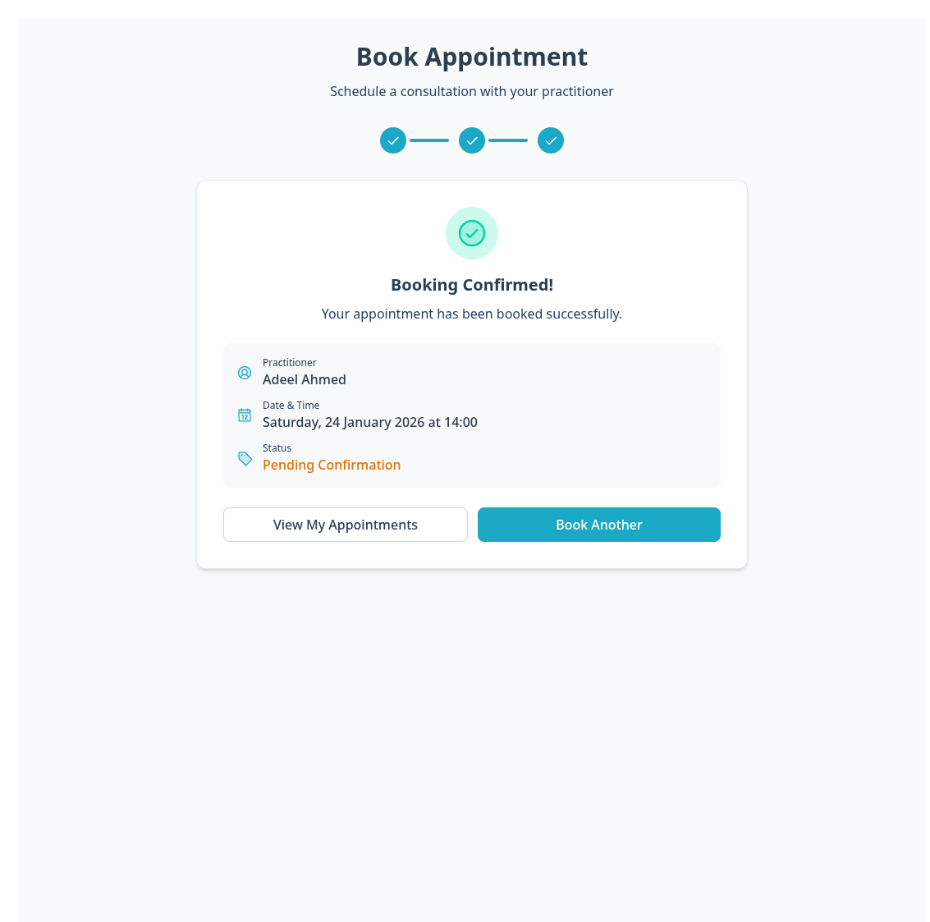Select the Pending Confirmation status text
The width and height of the screenshot is (930, 922).
[332, 465]
